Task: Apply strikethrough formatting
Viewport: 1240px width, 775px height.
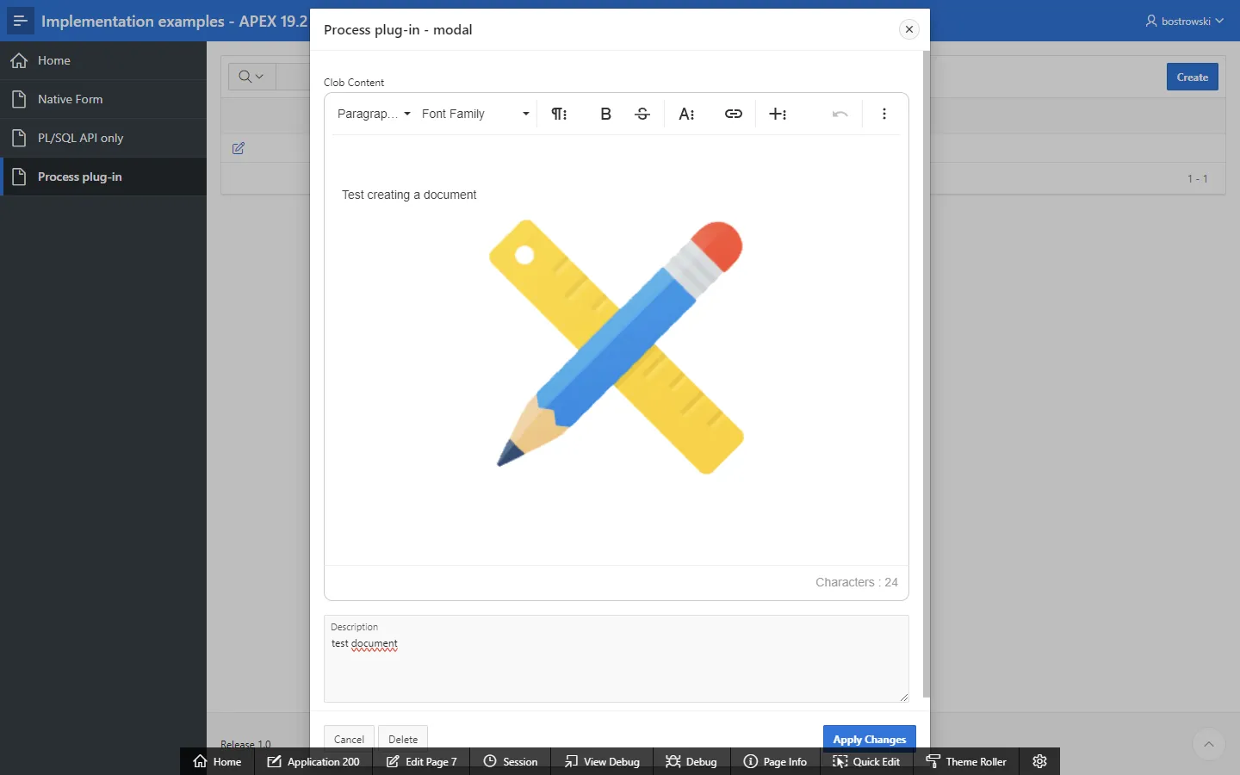Action: tap(642, 114)
